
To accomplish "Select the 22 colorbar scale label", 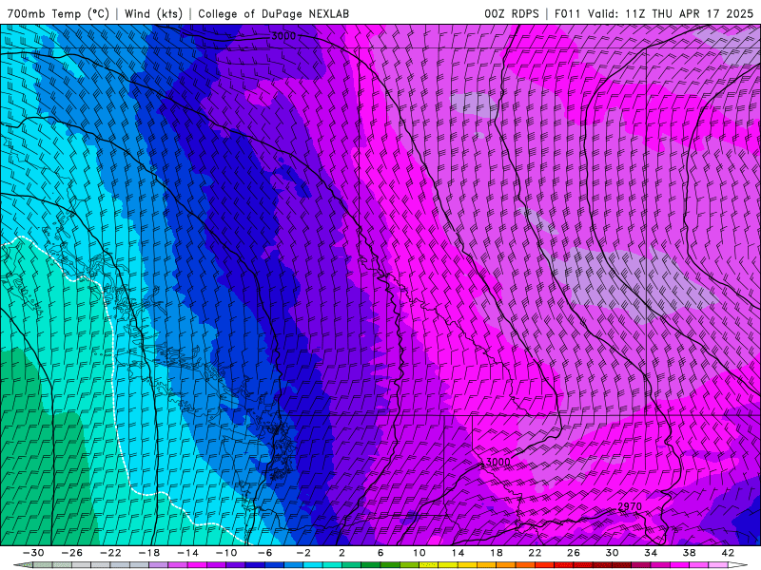I will click(x=535, y=553).
